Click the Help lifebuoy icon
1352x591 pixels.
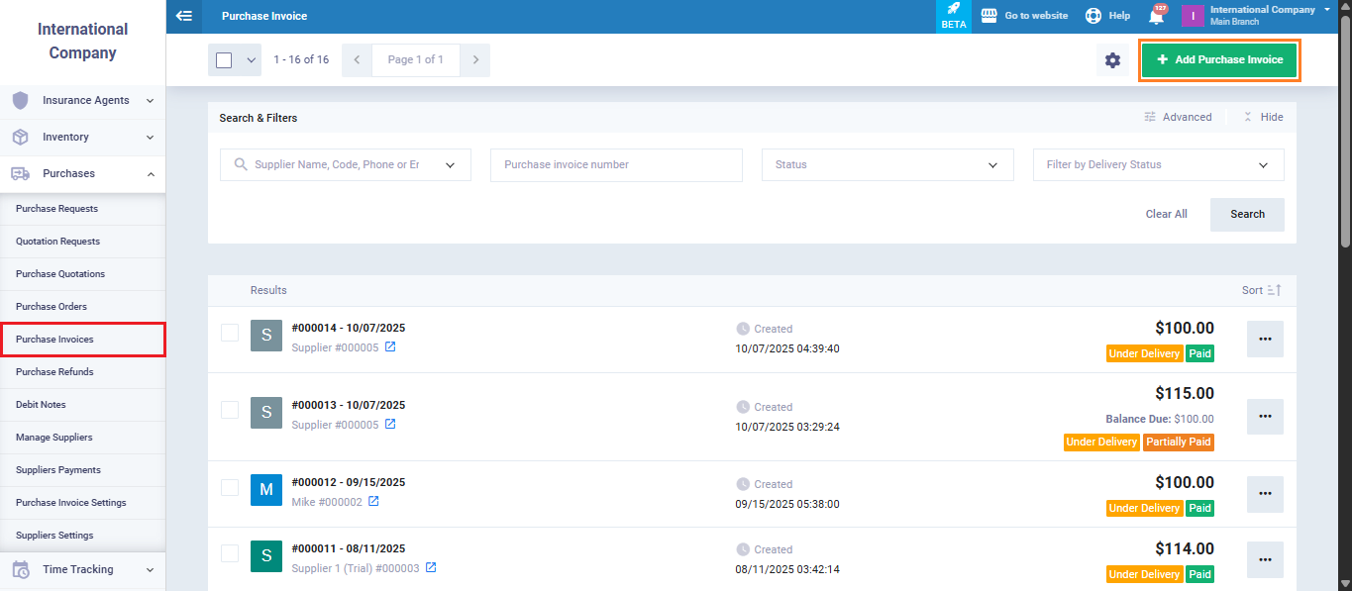pyautogui.click(x=1093, y=16)
